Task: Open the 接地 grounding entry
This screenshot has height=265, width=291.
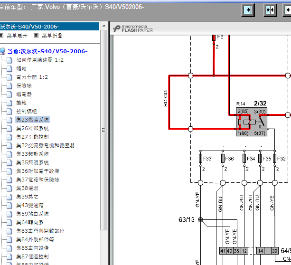Action: click(x=21, y=103)
